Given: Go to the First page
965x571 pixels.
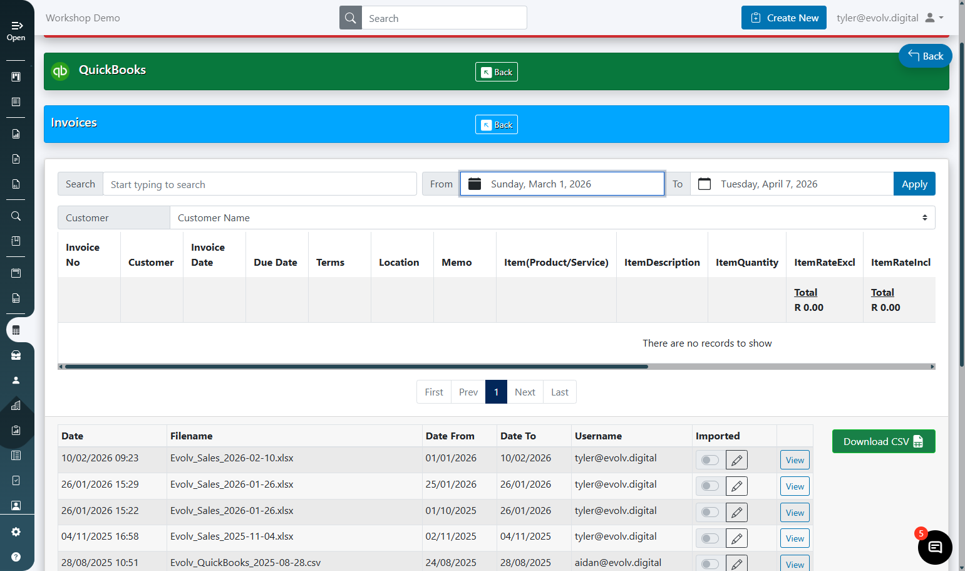Looking at the screenshot, I should 434,392.
